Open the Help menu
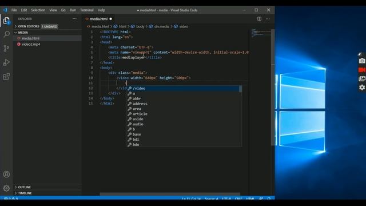The image size is (366, 206). [x=101, y=10]
